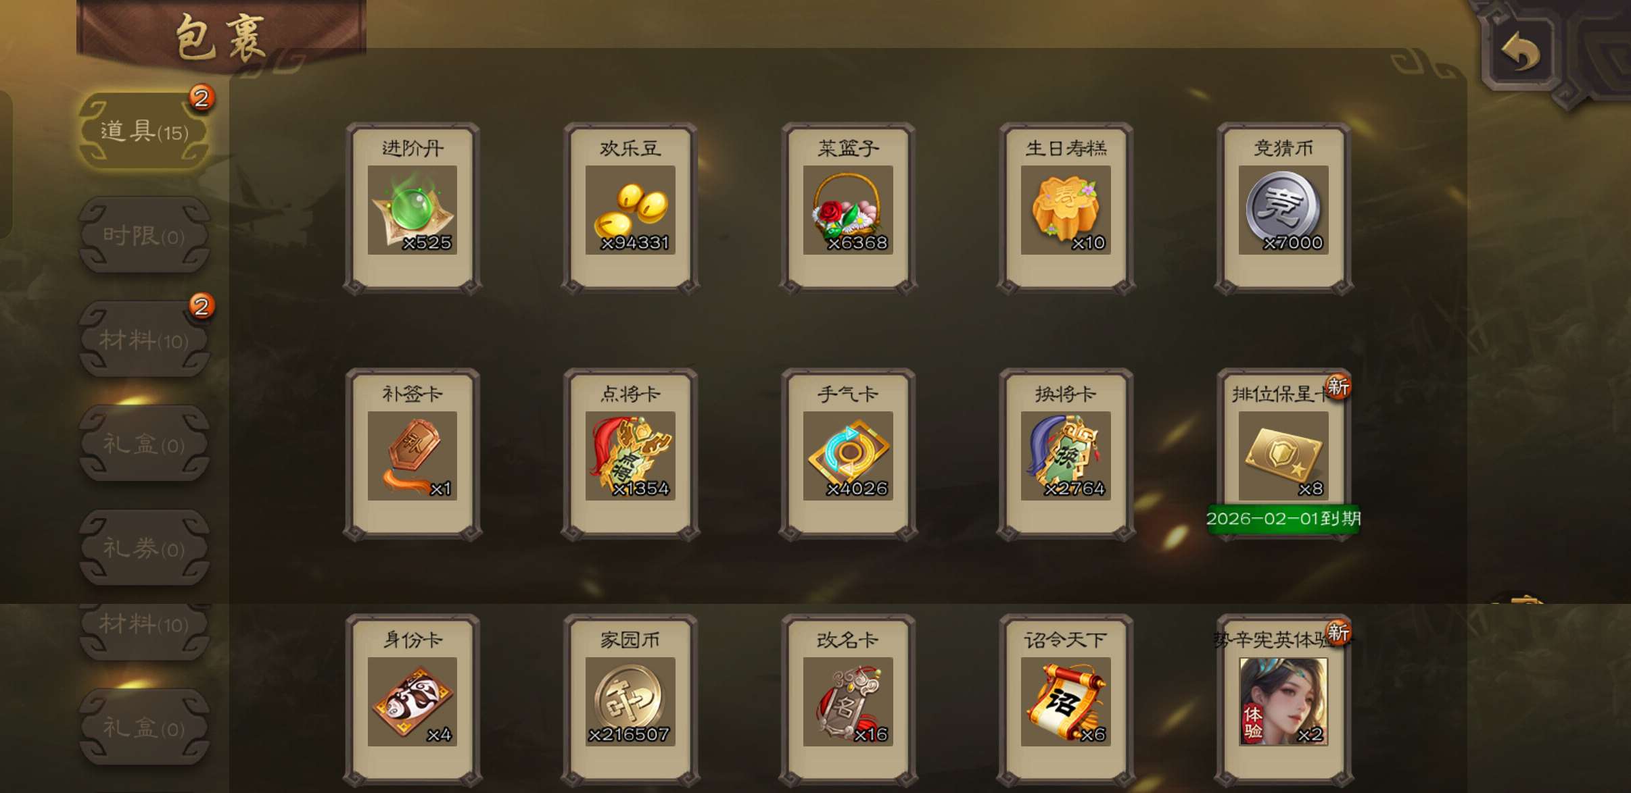Tap the 手气卡 item icon

point(848,455)
